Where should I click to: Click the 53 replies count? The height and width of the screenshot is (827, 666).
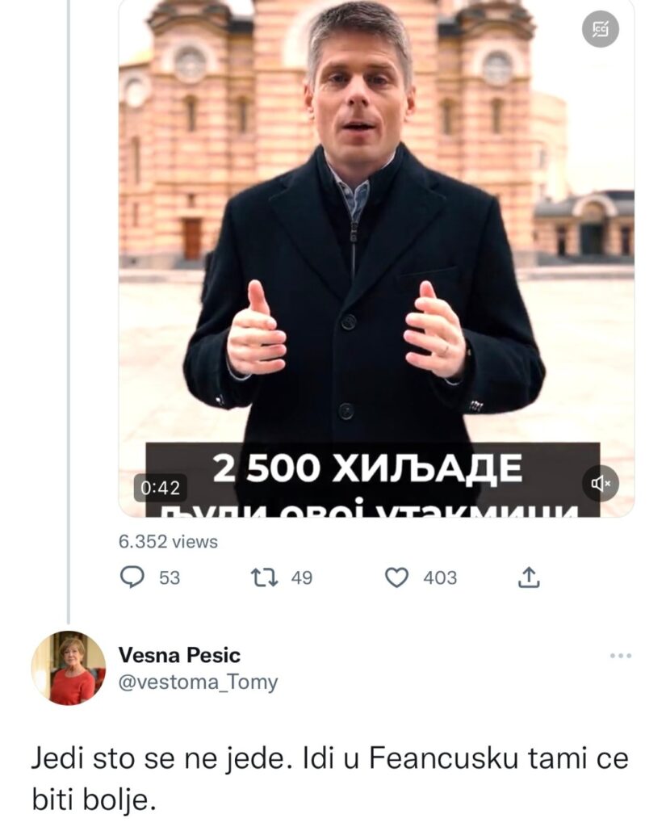(170, 577)
